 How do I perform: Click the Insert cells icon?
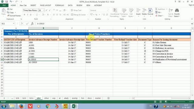click(x=138, y=10)
